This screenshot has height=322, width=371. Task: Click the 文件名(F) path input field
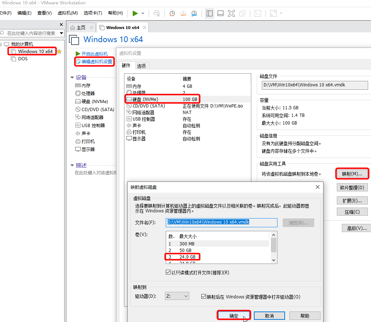222,223
